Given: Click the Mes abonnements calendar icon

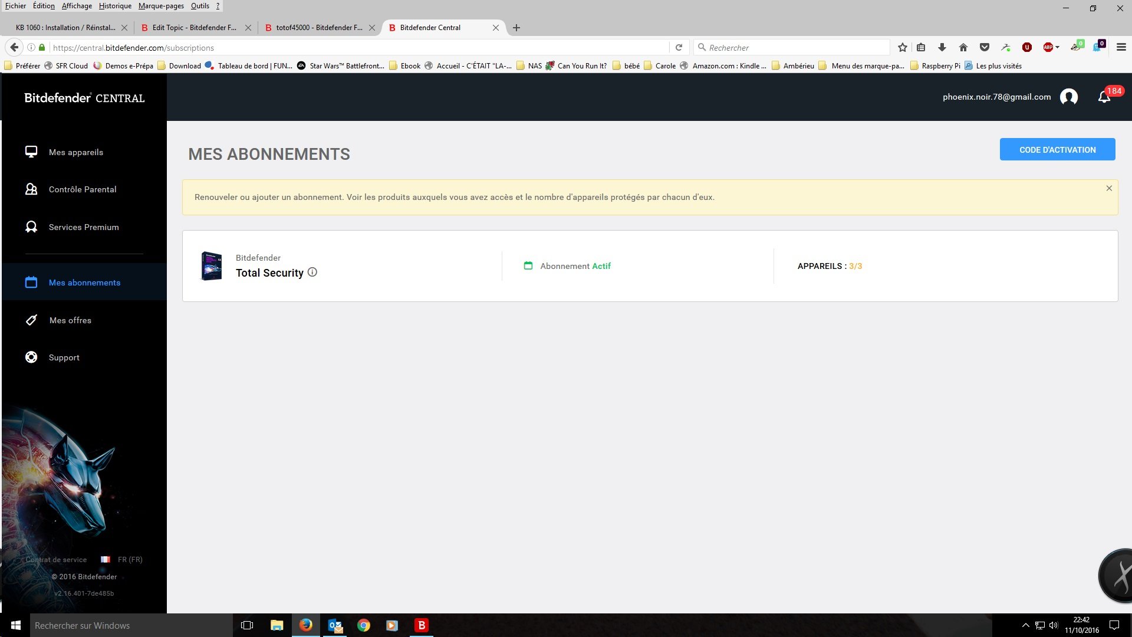Looking at the screenshot, I should pyautogui.click(x=31, y=283).
